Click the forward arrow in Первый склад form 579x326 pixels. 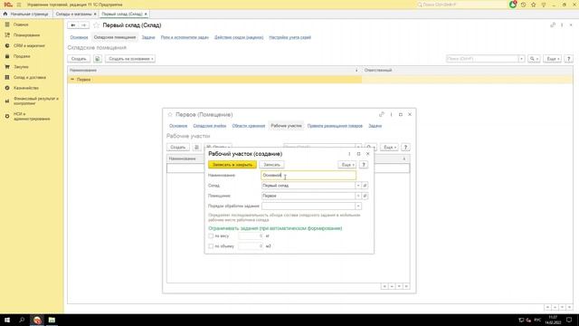[84, 25]
